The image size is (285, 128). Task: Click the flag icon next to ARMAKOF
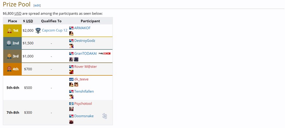pyautogui.click(x=71, y=28)
